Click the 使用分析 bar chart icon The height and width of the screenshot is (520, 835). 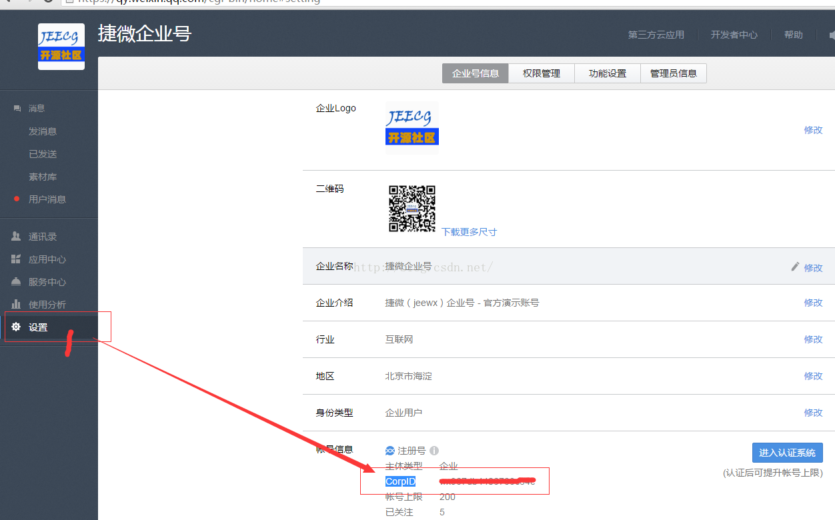(x=17, y=305)
